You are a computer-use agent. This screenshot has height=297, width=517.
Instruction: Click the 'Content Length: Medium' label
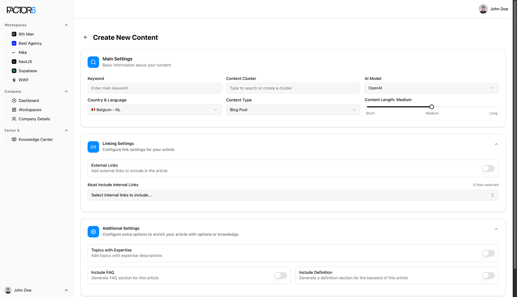coord(388,100)
